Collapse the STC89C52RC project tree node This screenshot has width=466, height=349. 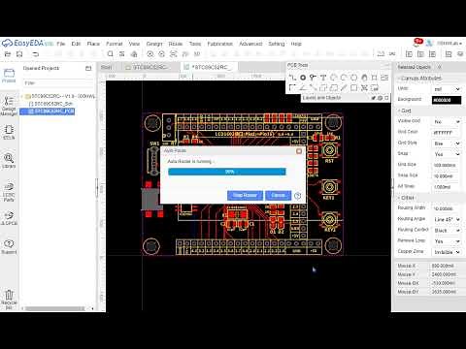click(x=22, y=96)
